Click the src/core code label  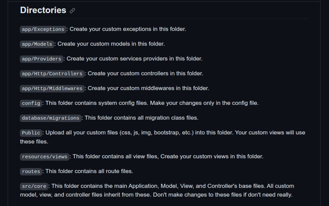34,186
